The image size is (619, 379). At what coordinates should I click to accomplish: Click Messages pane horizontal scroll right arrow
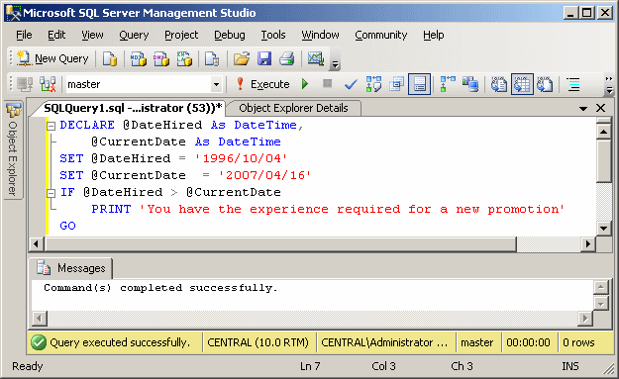pos(585,318)
